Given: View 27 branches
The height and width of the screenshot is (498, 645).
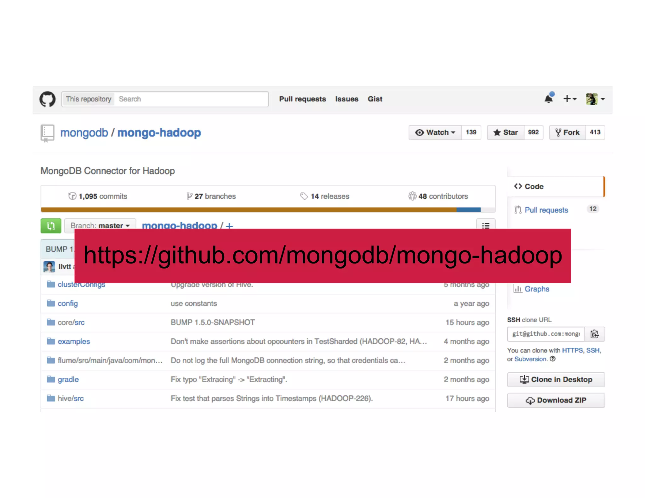Looking at the screenshot, I should coord(211,196).
